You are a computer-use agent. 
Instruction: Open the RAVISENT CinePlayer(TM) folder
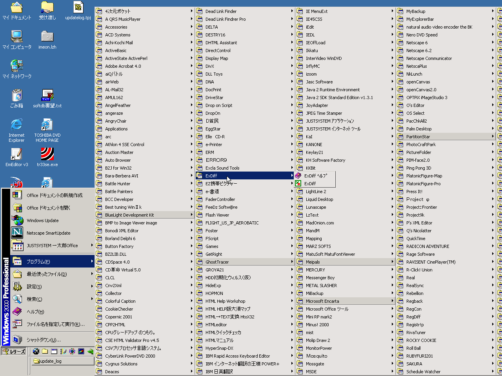[x=446, y=262]
